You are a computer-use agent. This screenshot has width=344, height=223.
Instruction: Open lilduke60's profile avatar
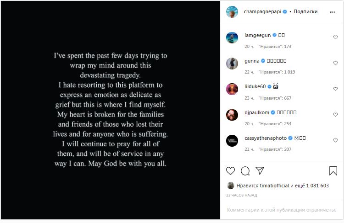(x=232, y=89)
